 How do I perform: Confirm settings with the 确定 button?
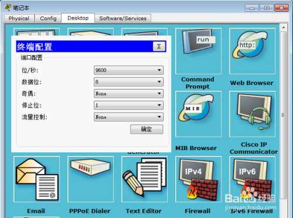(146, 129)
